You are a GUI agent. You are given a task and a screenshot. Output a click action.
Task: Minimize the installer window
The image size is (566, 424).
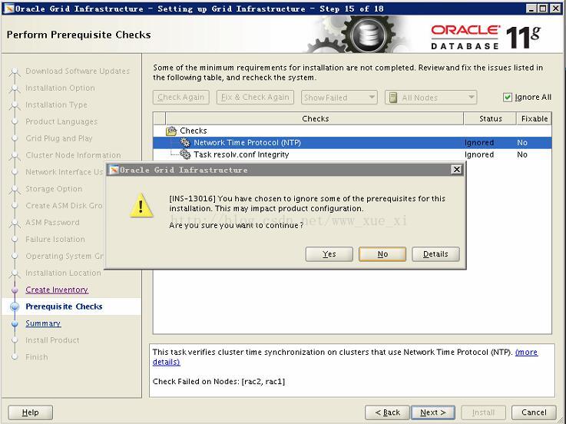[x=531, y=8]
